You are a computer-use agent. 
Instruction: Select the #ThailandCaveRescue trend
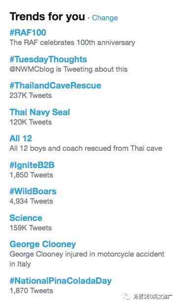pos(55,86)
